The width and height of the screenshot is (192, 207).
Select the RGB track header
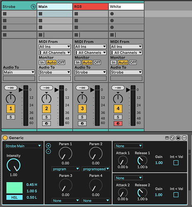[91, 7]
